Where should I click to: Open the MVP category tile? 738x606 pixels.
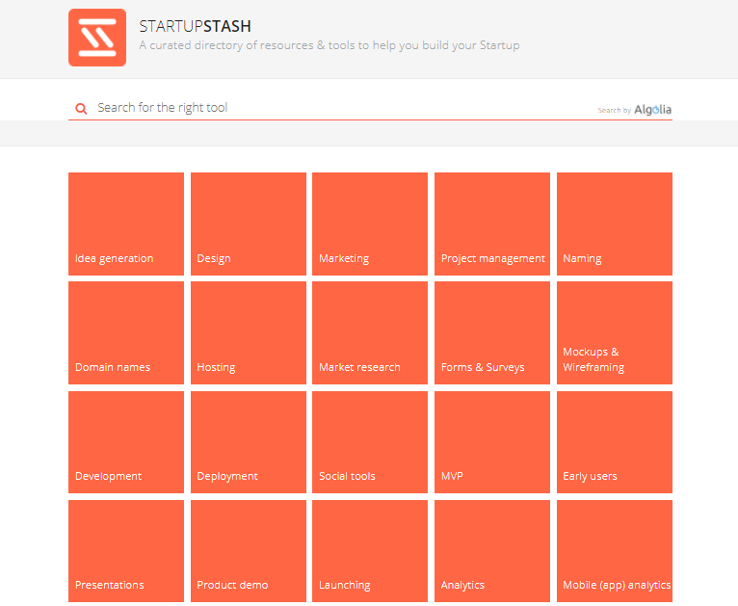(x=492, y=442)
